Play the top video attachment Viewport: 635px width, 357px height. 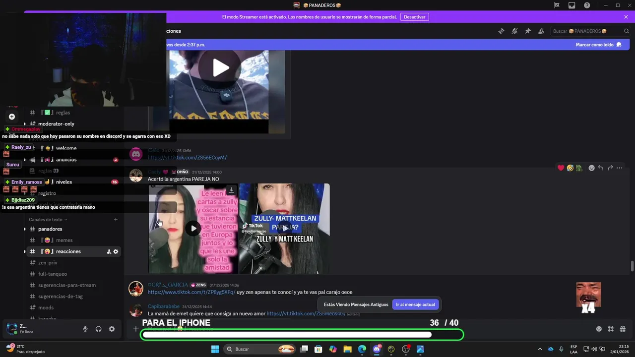pos(221,68)
